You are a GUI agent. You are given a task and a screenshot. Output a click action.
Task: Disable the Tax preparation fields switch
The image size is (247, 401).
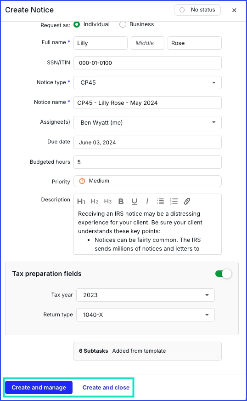pos(224,274)
